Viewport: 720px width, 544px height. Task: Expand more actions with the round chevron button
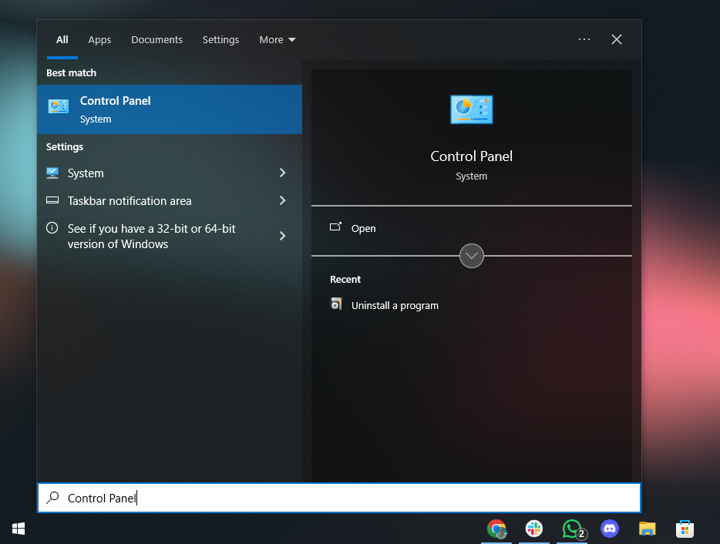pos(471,256)
